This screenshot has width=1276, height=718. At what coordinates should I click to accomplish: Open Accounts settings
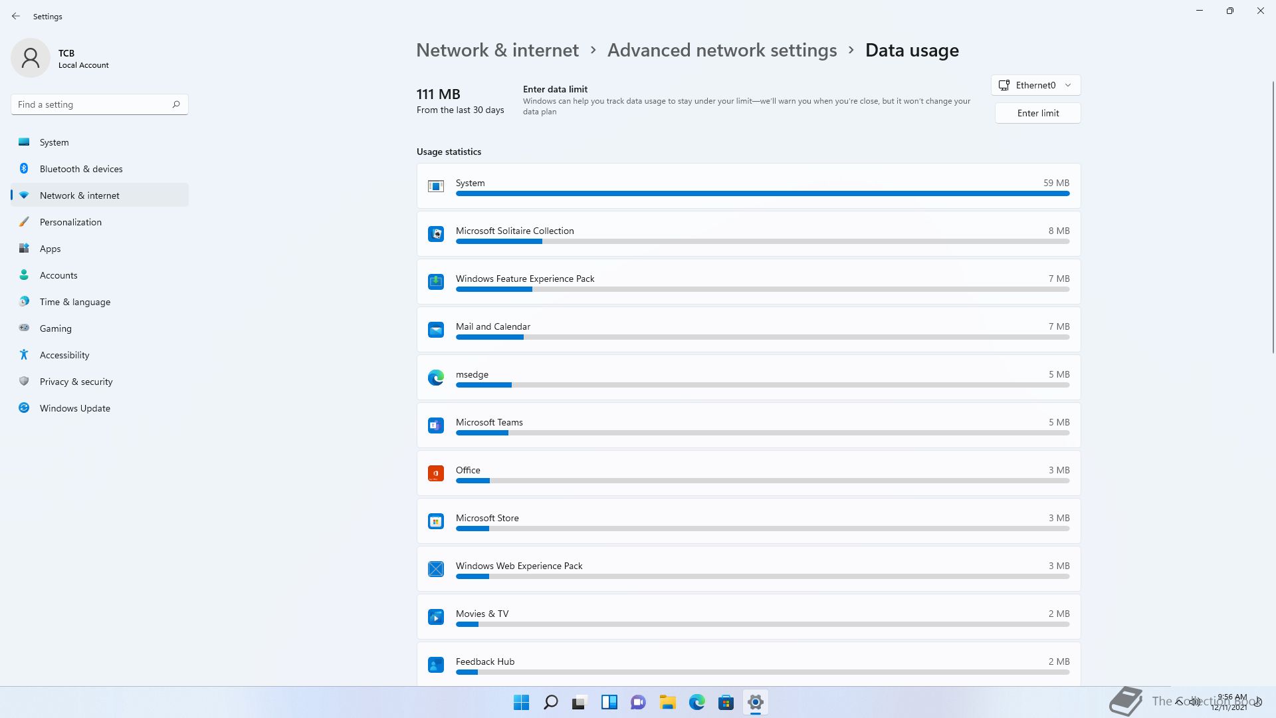(x=100, y=275)
